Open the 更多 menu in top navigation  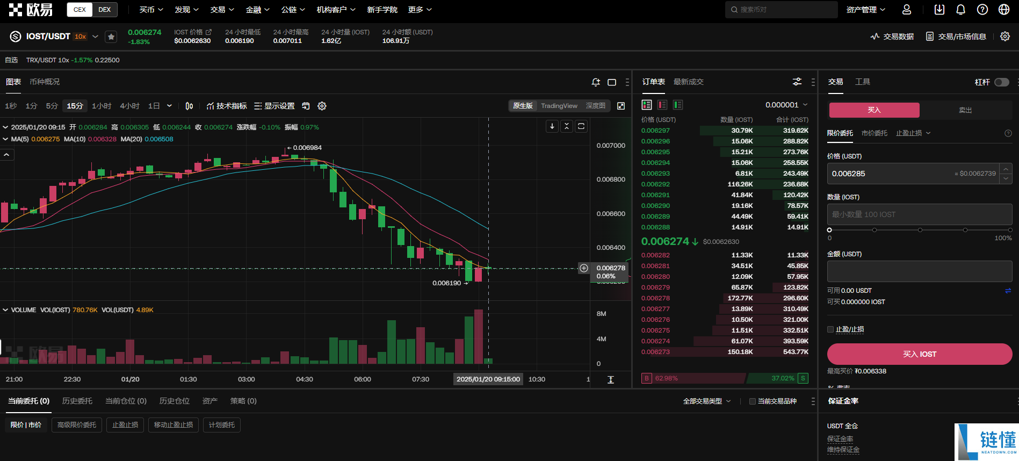tap(420, 10)
